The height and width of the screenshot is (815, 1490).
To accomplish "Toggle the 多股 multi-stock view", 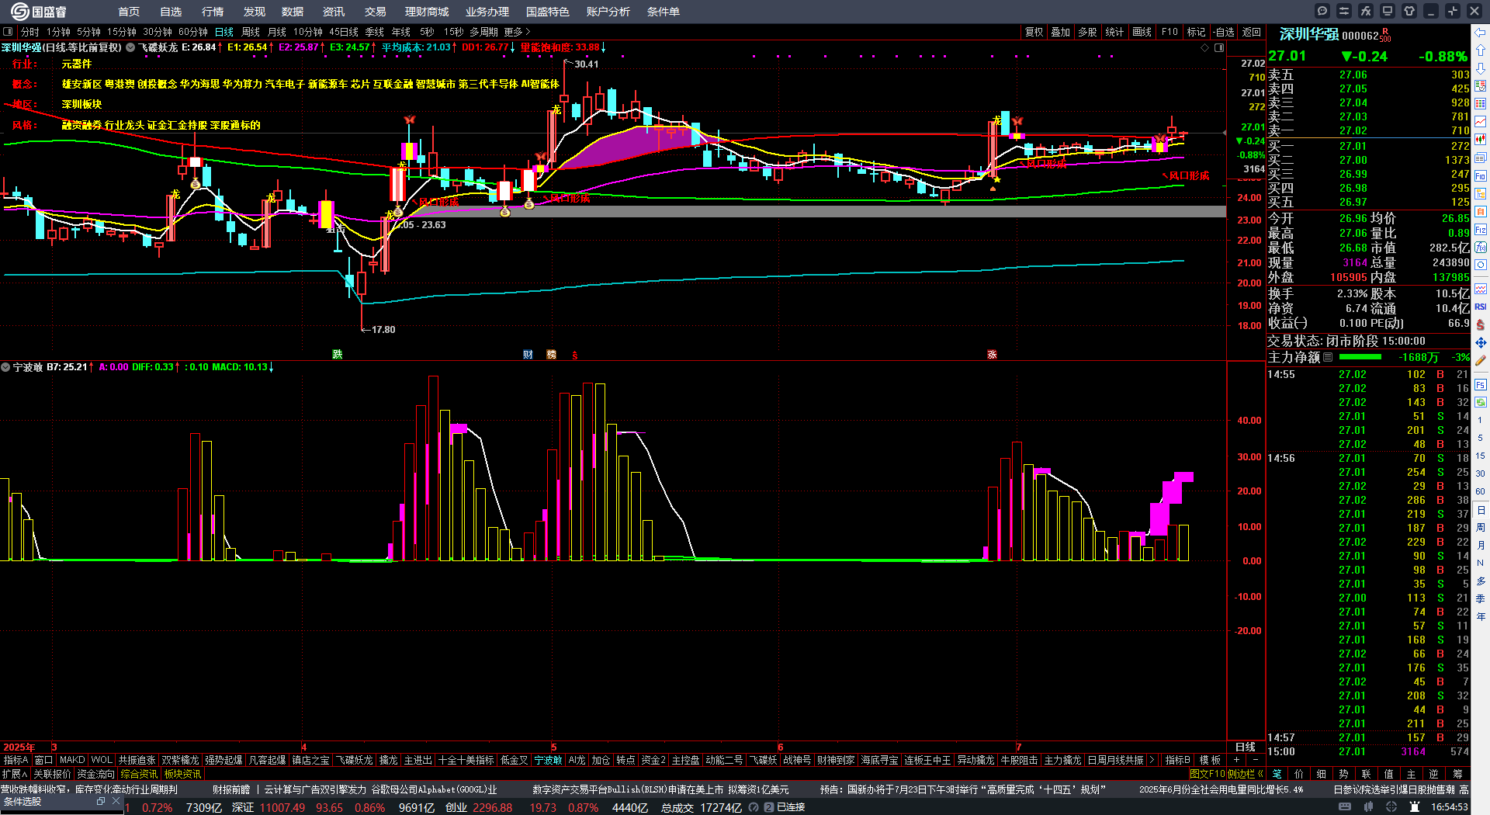I will click(1087, 32).
